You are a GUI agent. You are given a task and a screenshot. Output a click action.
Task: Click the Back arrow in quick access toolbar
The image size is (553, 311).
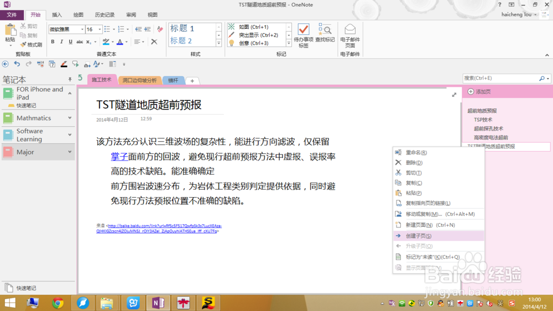(x=6, y=64)
